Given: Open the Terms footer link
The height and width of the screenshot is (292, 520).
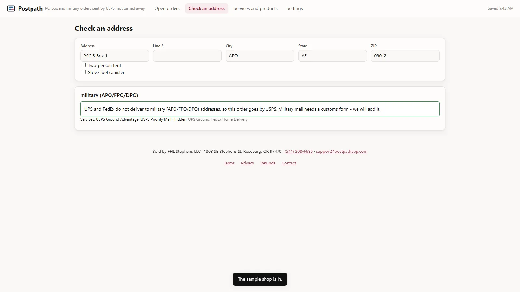Looking at the screenshot, I should 229,163.
